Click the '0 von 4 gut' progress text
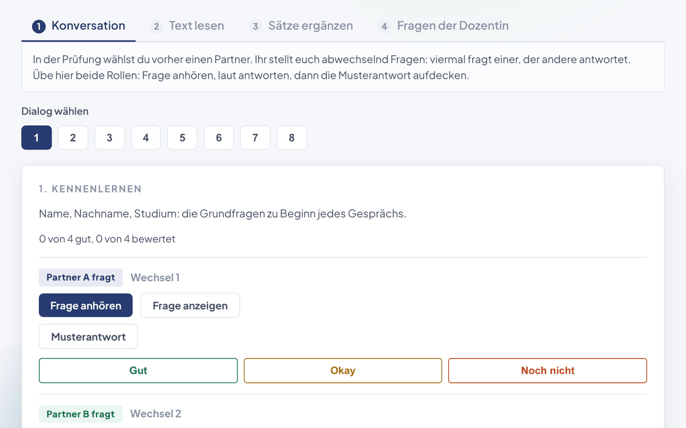Screen dimensions: 686x428 [x=107, y=239]
